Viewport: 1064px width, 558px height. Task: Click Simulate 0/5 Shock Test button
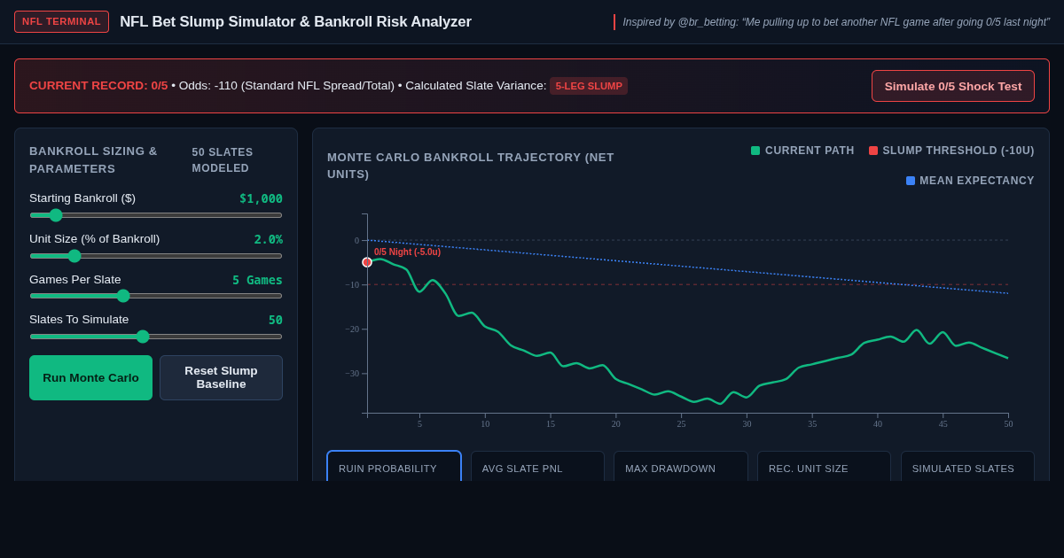[953, 86]
